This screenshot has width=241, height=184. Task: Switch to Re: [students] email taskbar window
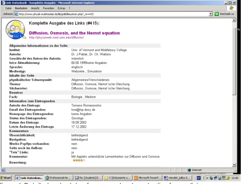click(88, 178)
